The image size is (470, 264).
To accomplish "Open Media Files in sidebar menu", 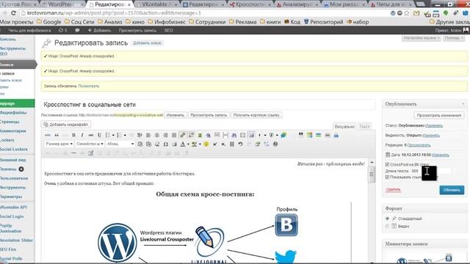I will tap(13, 112).
